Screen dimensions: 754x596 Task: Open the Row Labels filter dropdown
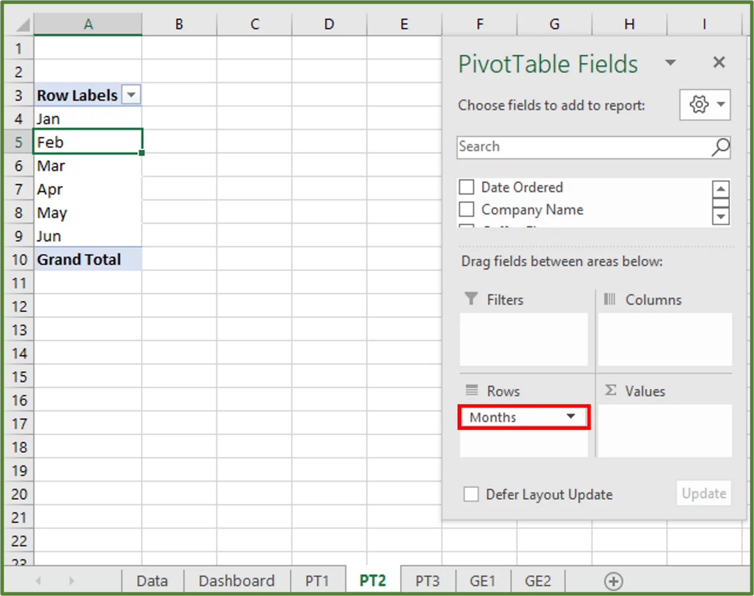coord(131,95)
